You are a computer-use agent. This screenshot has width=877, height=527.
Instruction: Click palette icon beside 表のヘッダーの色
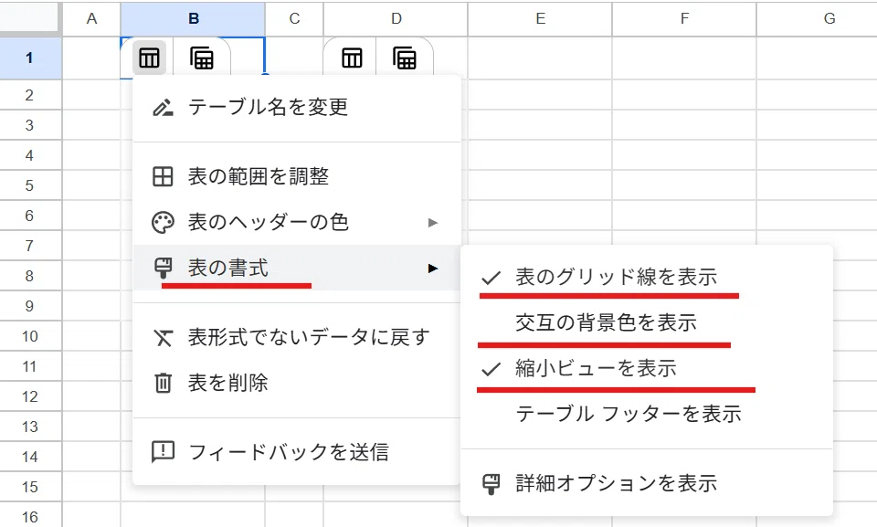pyautogui.click(x=163, y=223)
